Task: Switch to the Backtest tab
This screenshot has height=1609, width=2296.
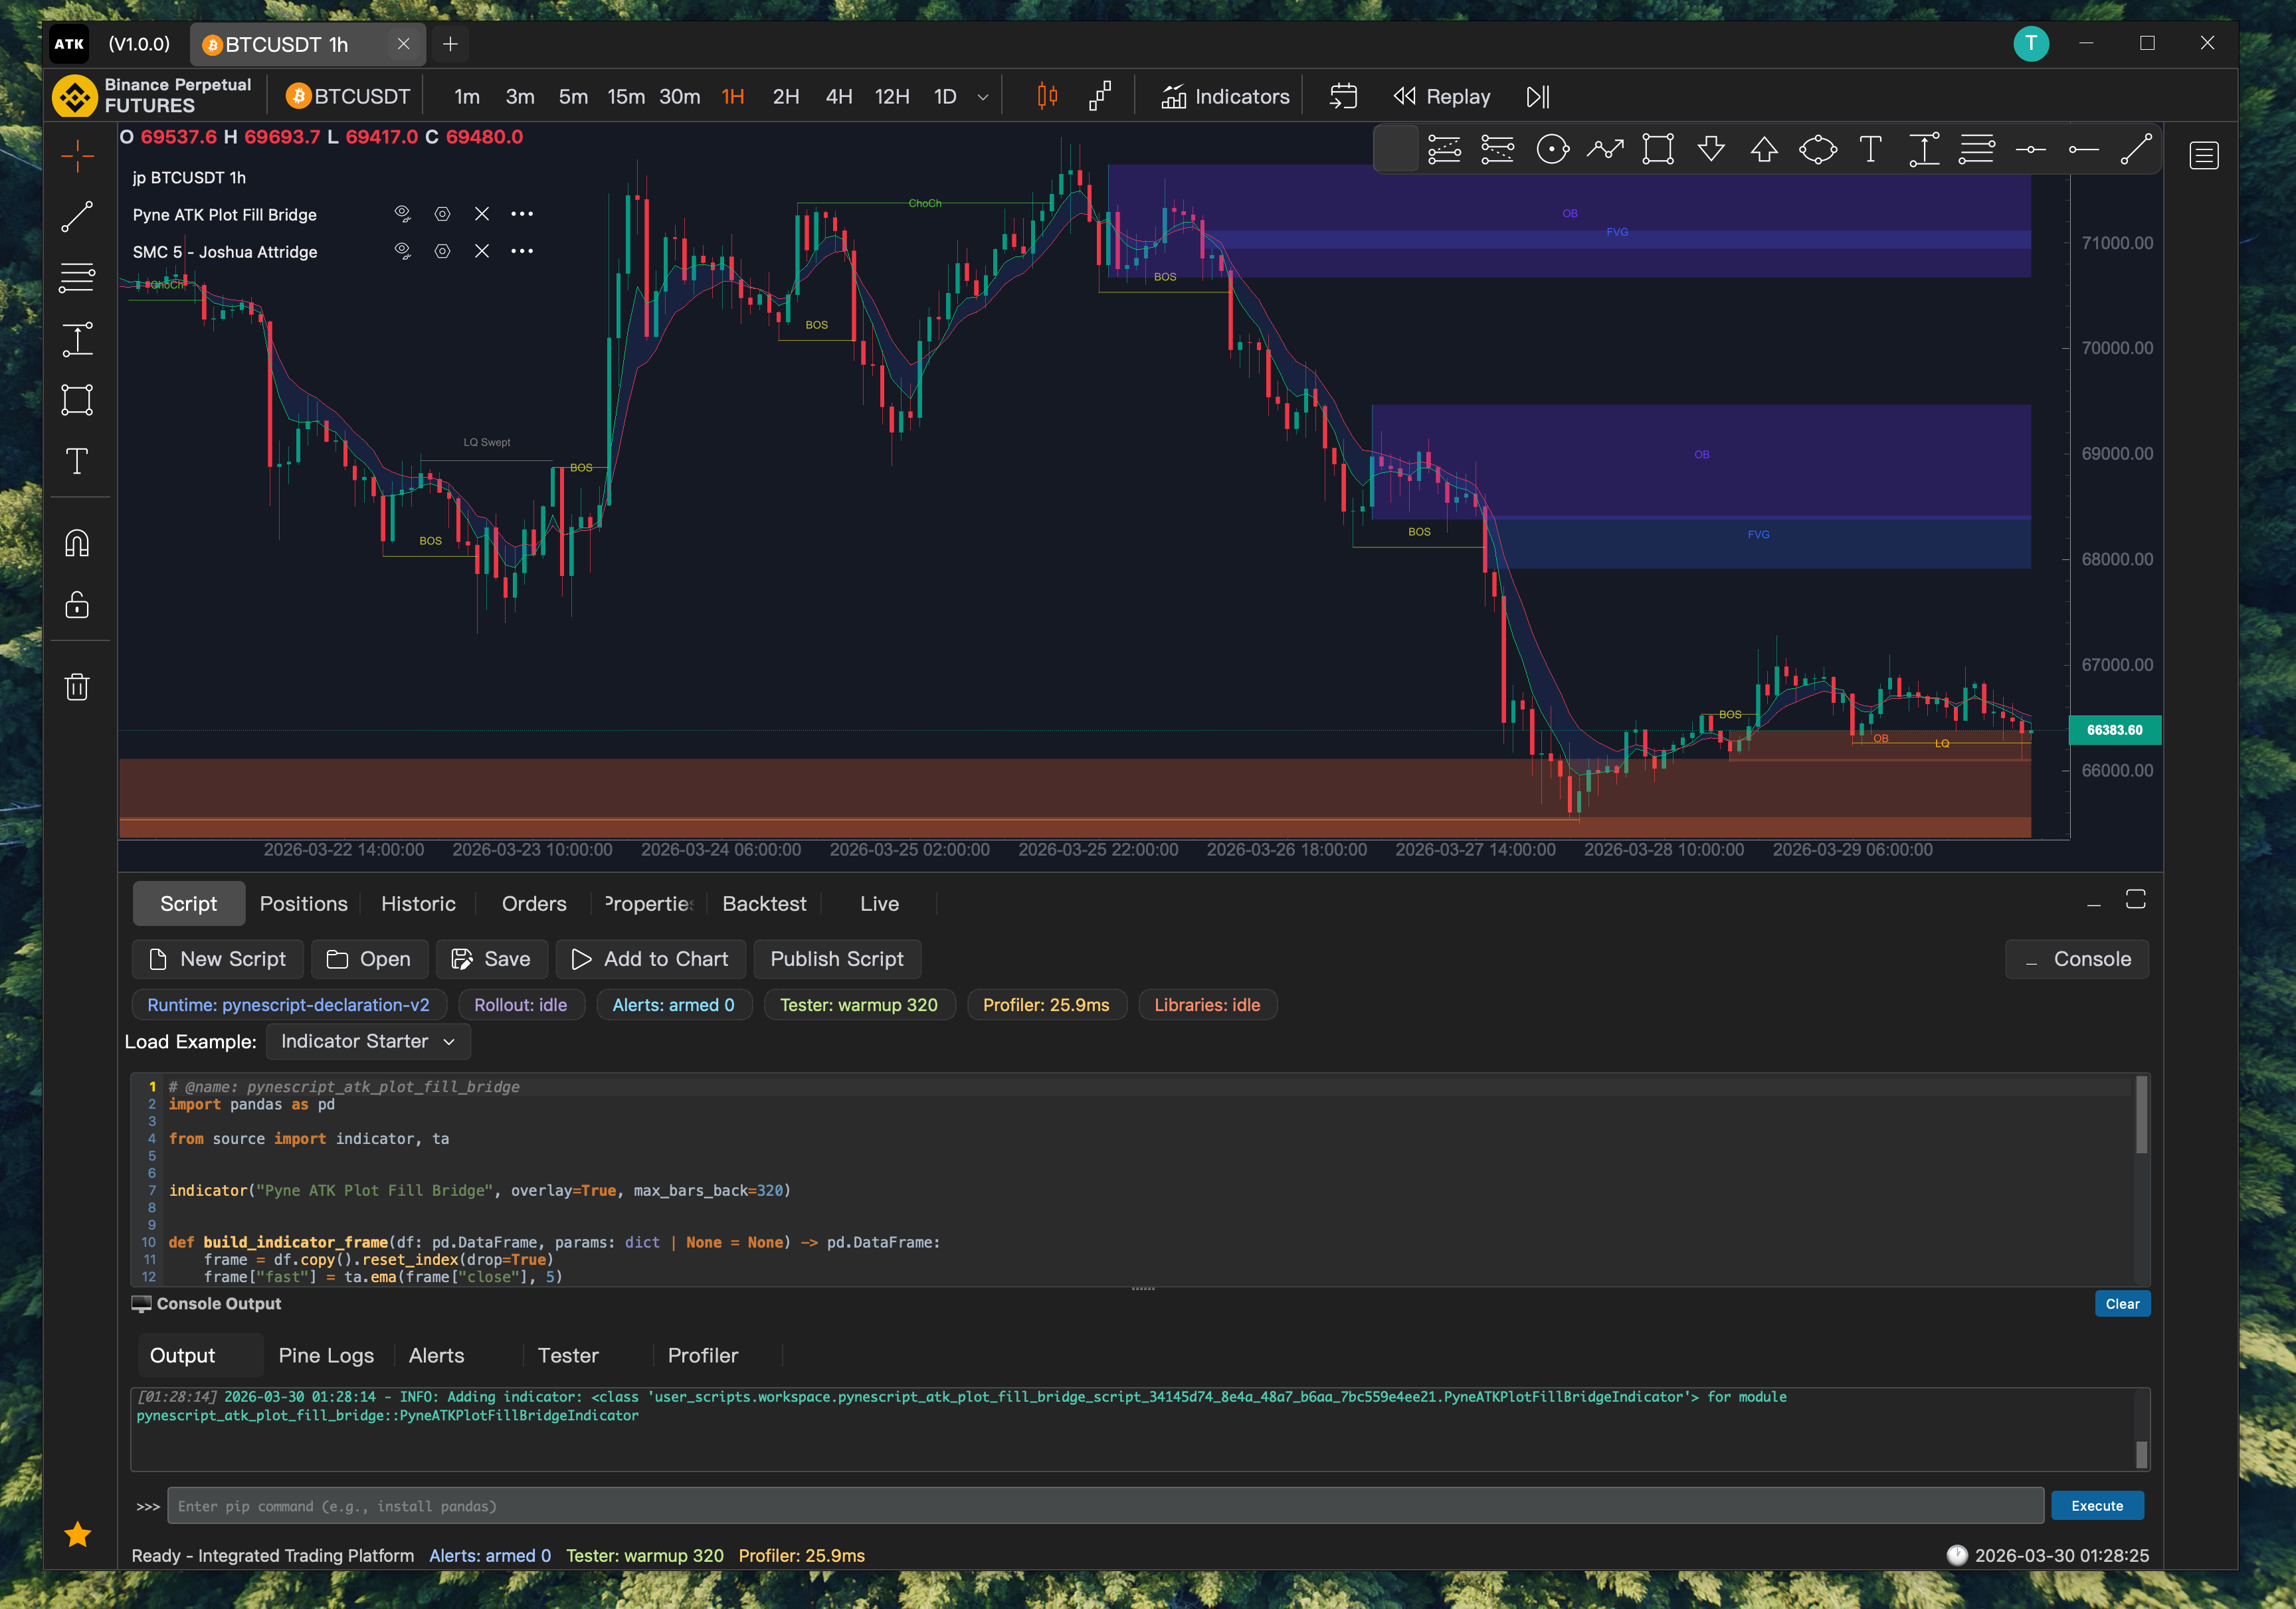Action: pyautogui.click(x=764, y=903)
